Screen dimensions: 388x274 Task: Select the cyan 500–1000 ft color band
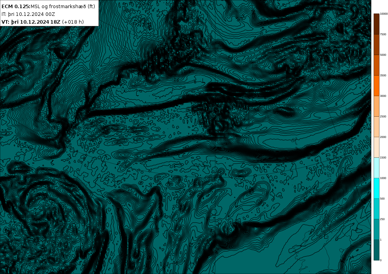coord(376,188)
